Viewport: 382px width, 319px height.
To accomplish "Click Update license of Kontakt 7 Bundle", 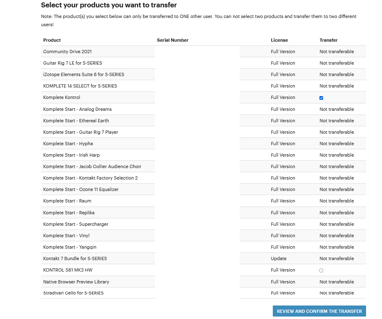I will click(279, 258).
